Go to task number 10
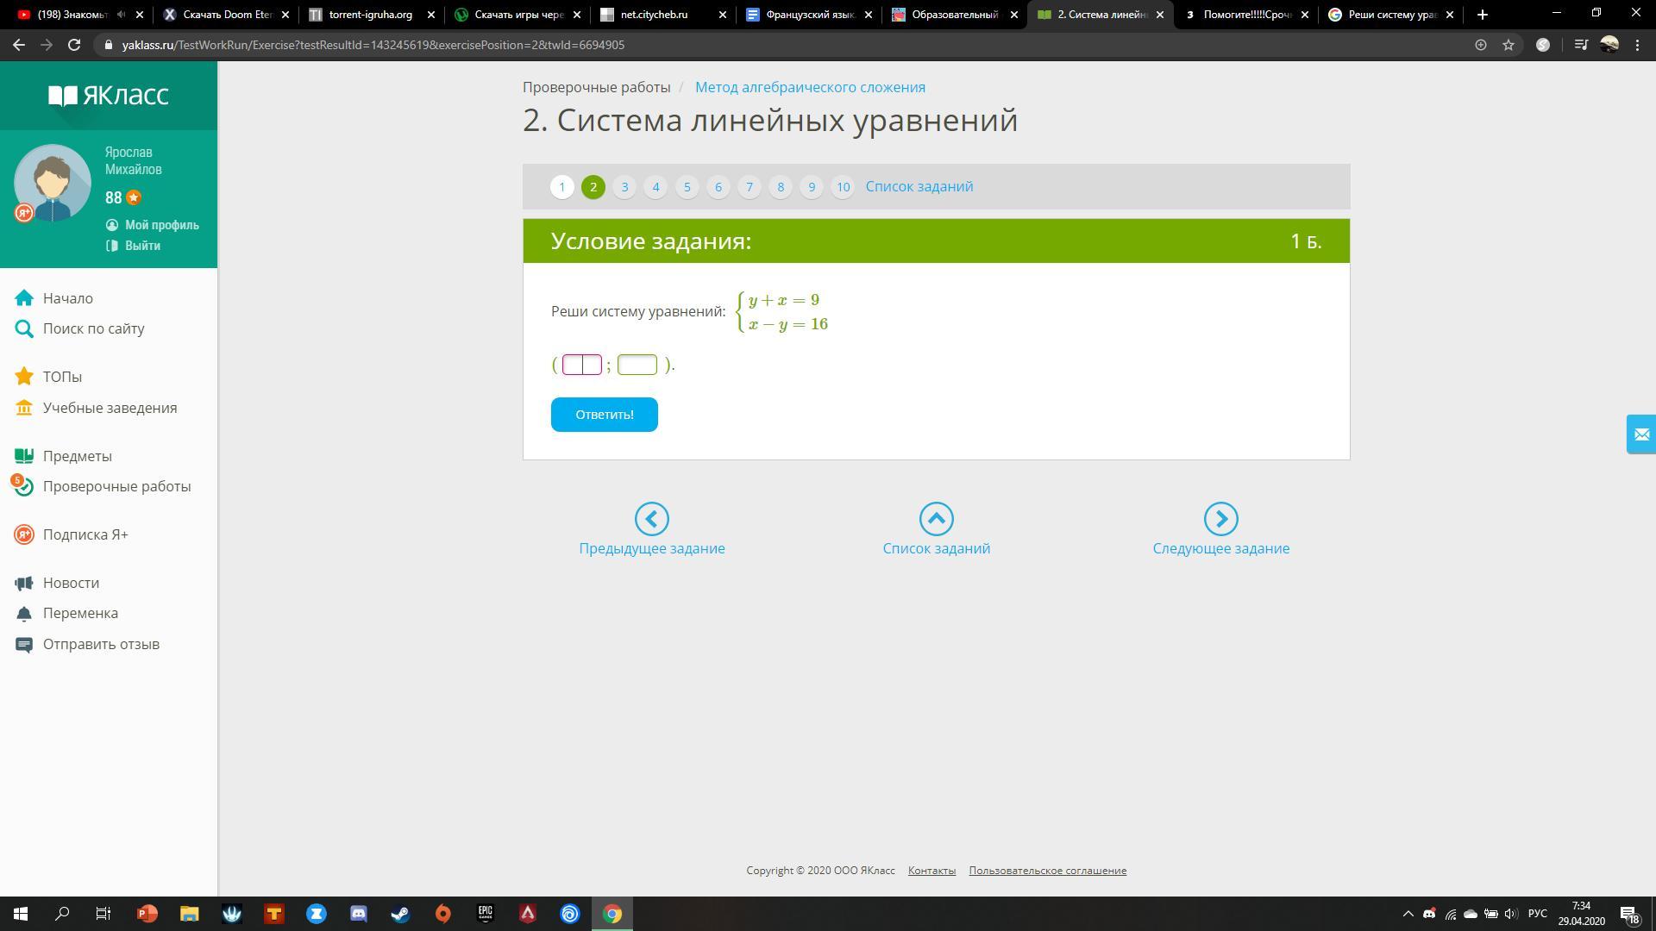The image size is (1656, 931). pyautogui.click(x=843, y=187)
